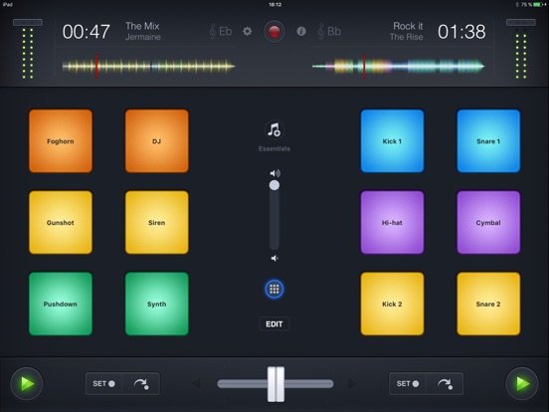
Task: Tap the Siren sample pad
Action: coord(157,222)
